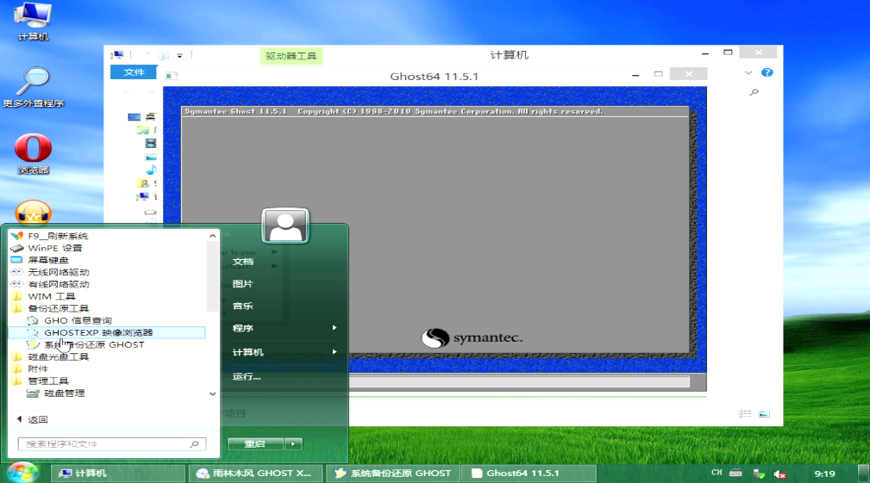This screenshot has height=483, width=870.
Task: Click the Symantec logo in Ghost window
Action: pos(472,337)
